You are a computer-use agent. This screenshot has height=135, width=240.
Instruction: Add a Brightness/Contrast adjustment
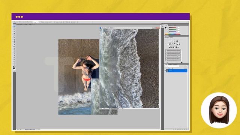pos(170,41)
